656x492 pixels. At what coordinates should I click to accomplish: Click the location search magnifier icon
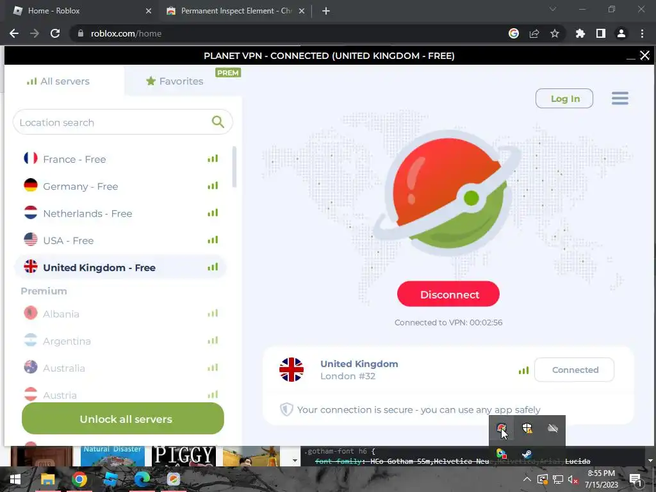pos(218,122)
